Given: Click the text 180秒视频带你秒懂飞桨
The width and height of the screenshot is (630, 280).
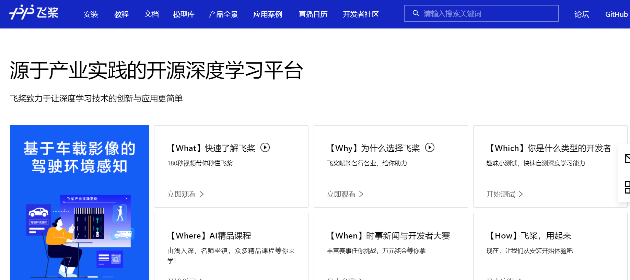Looking at the screenshot, I should (x=200, y=163).
